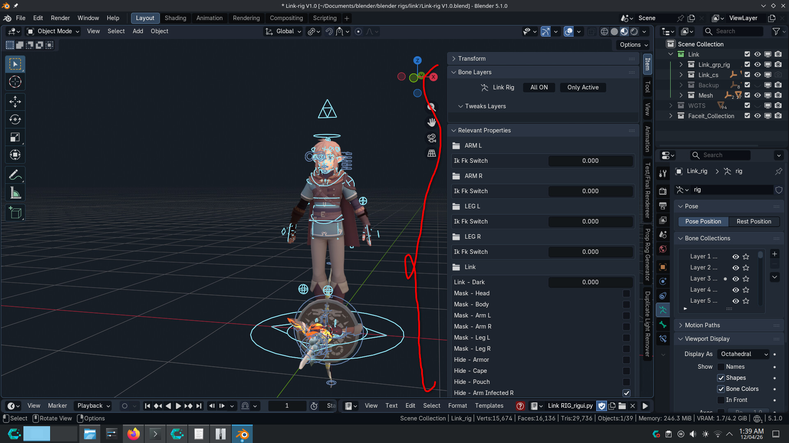The image size is (789, 443).
Task: Enable the Names checkbox under Show
Action: (x=721, y=367)
